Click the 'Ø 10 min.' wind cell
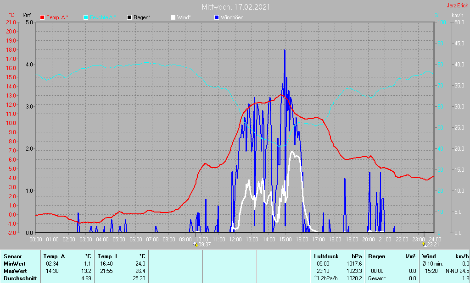The image size is (470, 283). coord(432,264)
